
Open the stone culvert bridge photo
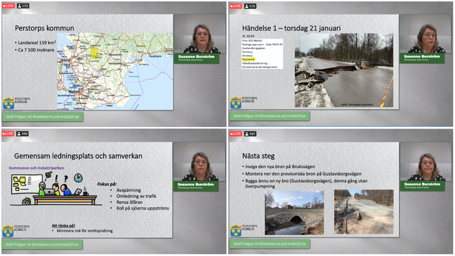[x=294, y=212]
